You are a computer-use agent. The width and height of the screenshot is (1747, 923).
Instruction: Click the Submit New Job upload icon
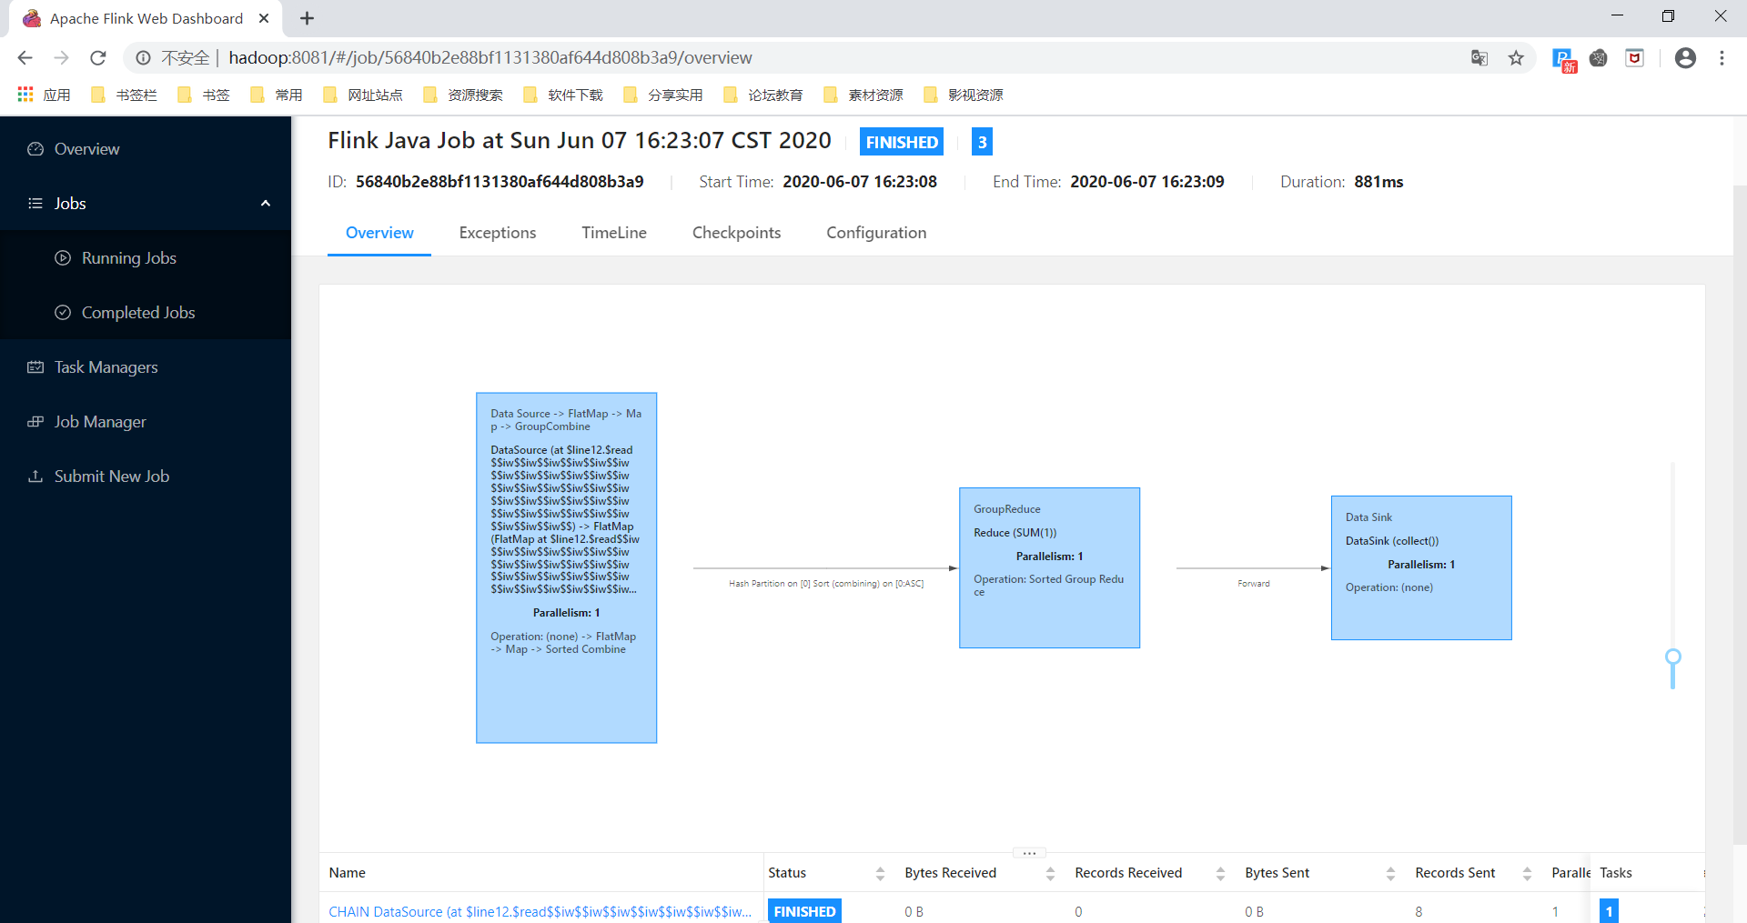35,477
